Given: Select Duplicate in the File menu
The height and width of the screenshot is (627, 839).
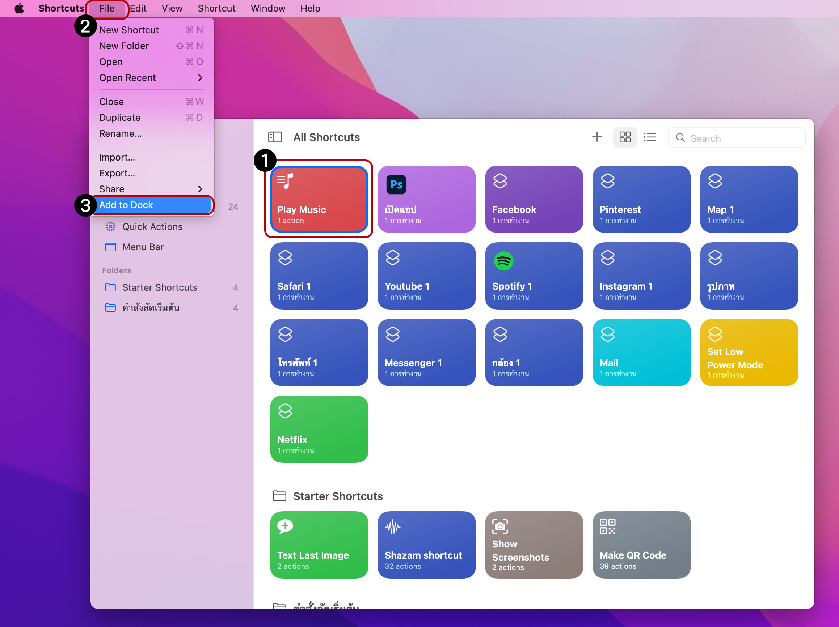Looking at the screenshot, I should point(120,118).
